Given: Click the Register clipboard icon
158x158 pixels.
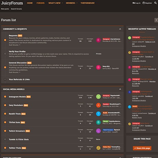Looking at the screenshot, I should coord(144,3).
